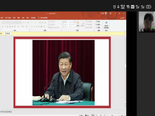Click the Italic formatting icon

[5, 26]
